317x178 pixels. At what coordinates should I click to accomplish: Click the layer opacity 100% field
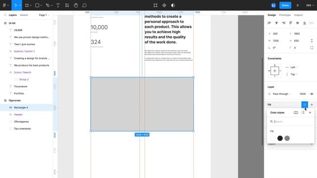[x=303, y=94]
